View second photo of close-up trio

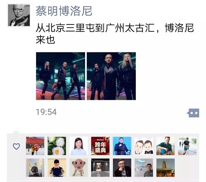tap(111, 76)
